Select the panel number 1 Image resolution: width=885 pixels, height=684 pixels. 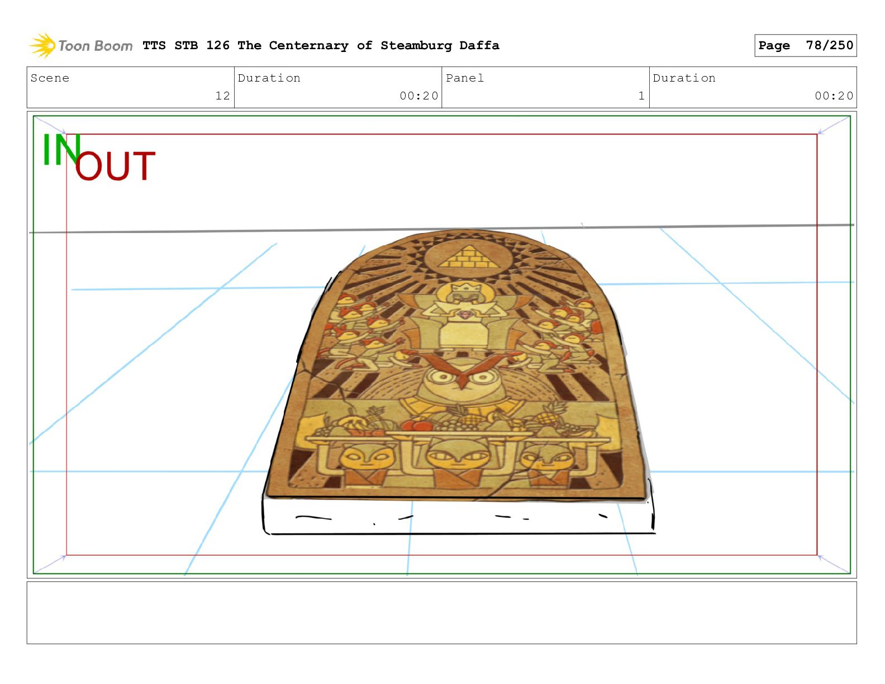[641, 96]
